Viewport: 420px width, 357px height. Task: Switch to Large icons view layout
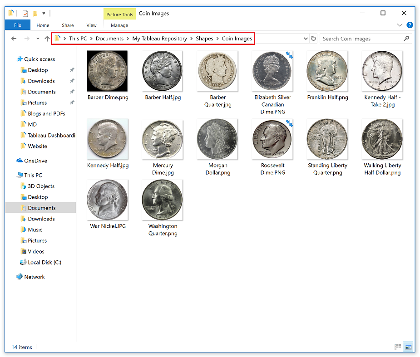(x=408, y=347)
